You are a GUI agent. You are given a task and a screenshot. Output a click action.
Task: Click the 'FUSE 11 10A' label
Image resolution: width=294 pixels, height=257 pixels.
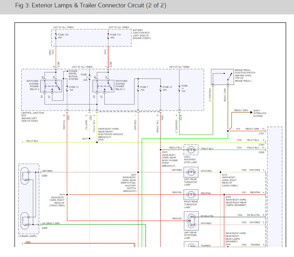(184, 88)
